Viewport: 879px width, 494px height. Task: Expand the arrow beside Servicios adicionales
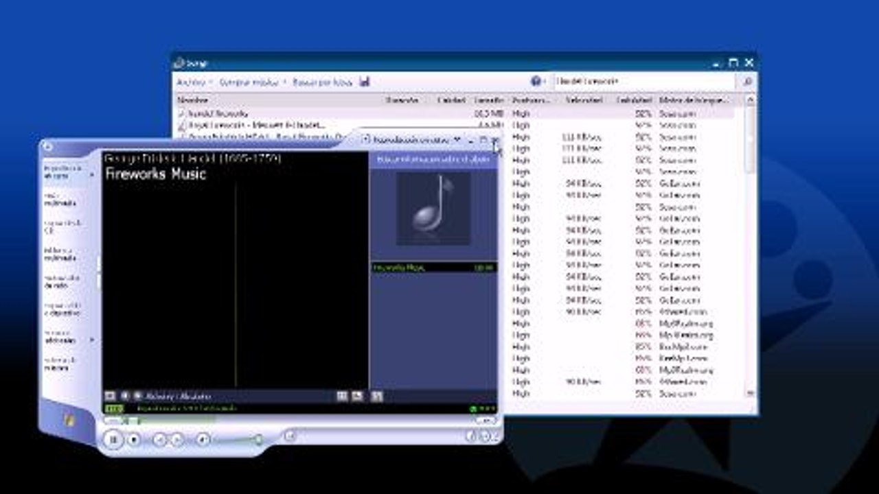click(91, 340)
